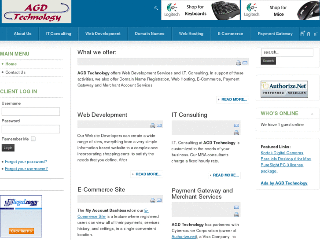Image resolution: width=320 pixels, height=240 pixels.
Task: Print the E-Commerce Site article
Action: tap(153, 200)
